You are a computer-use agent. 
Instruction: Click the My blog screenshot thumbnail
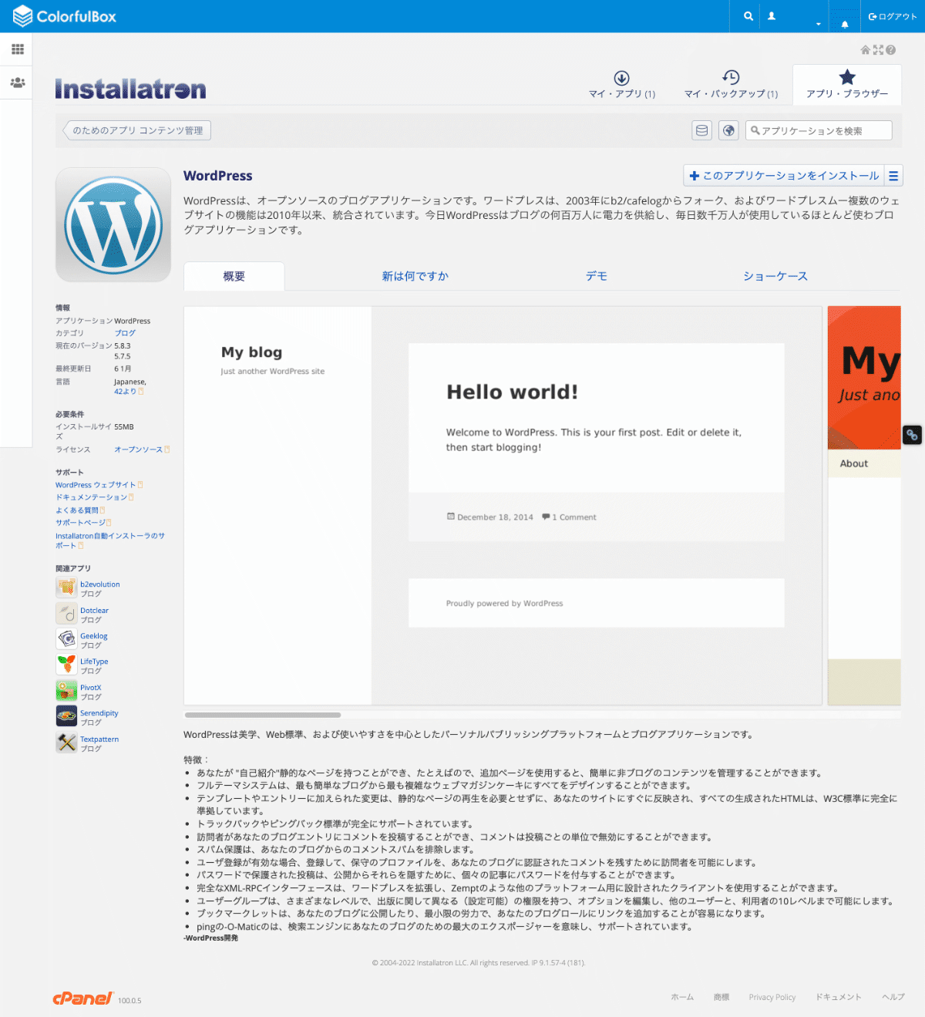(503, 506)
